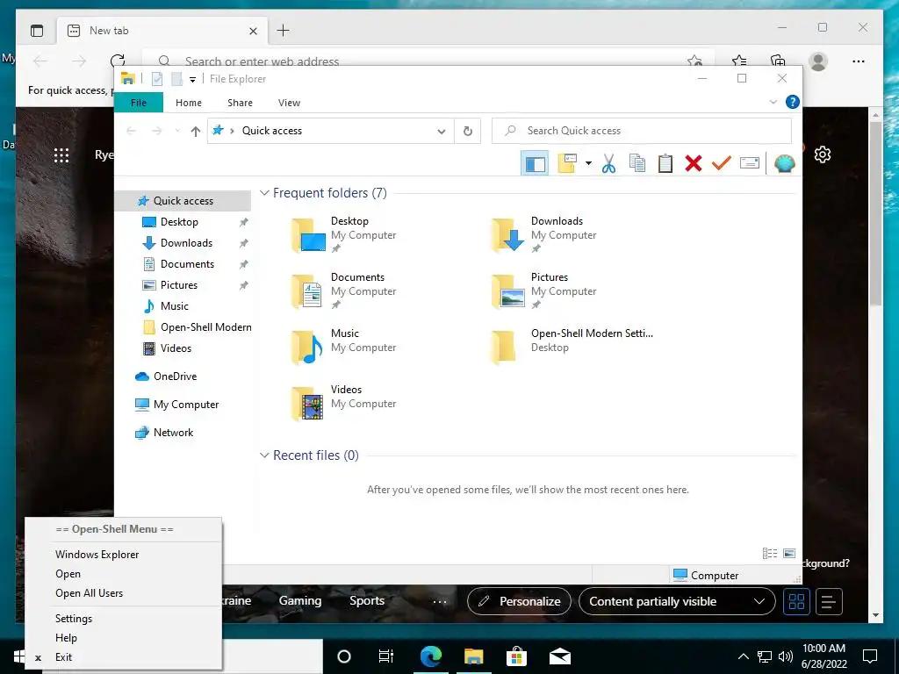
Task: Open the Share ribbon tab
Action: [x=240, y=103]
